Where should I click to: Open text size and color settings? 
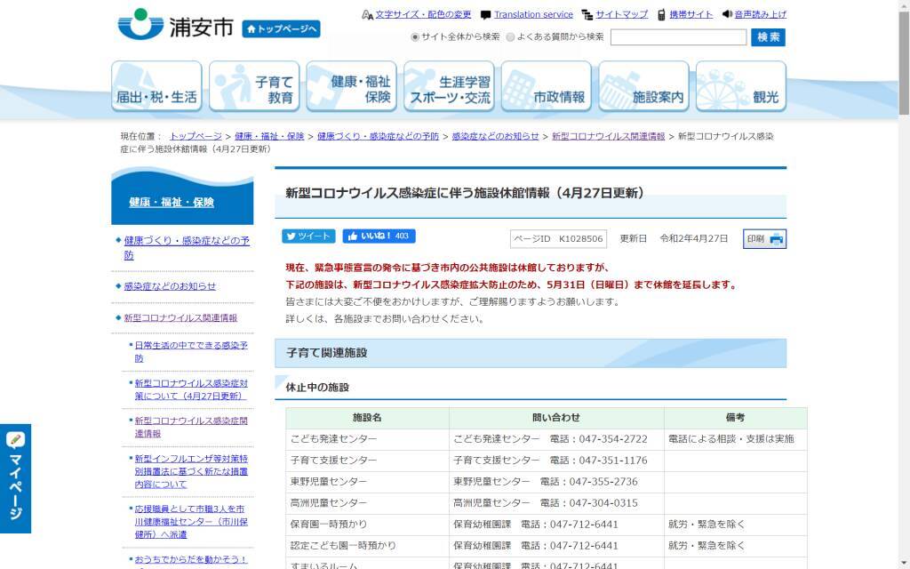click(x=423, y=14)
